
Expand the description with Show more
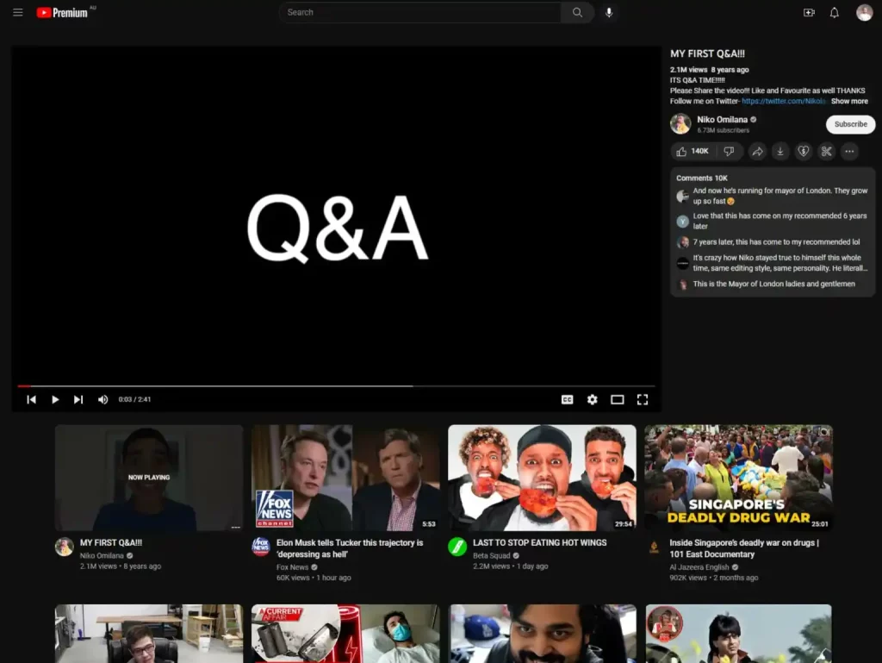pyautogui.click(x=849, y=100)
